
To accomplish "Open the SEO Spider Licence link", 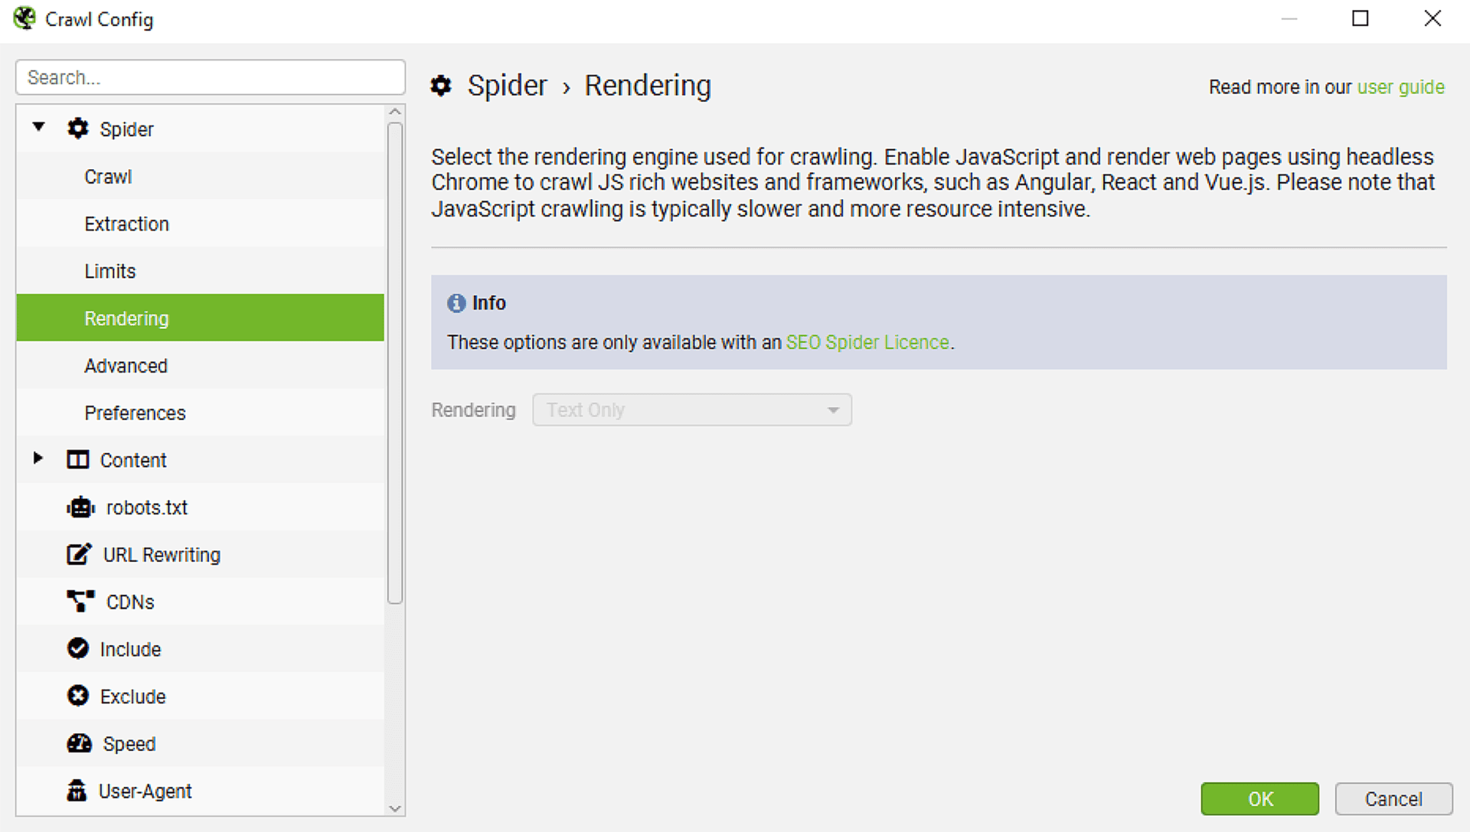I will click(x=867, y=342).
